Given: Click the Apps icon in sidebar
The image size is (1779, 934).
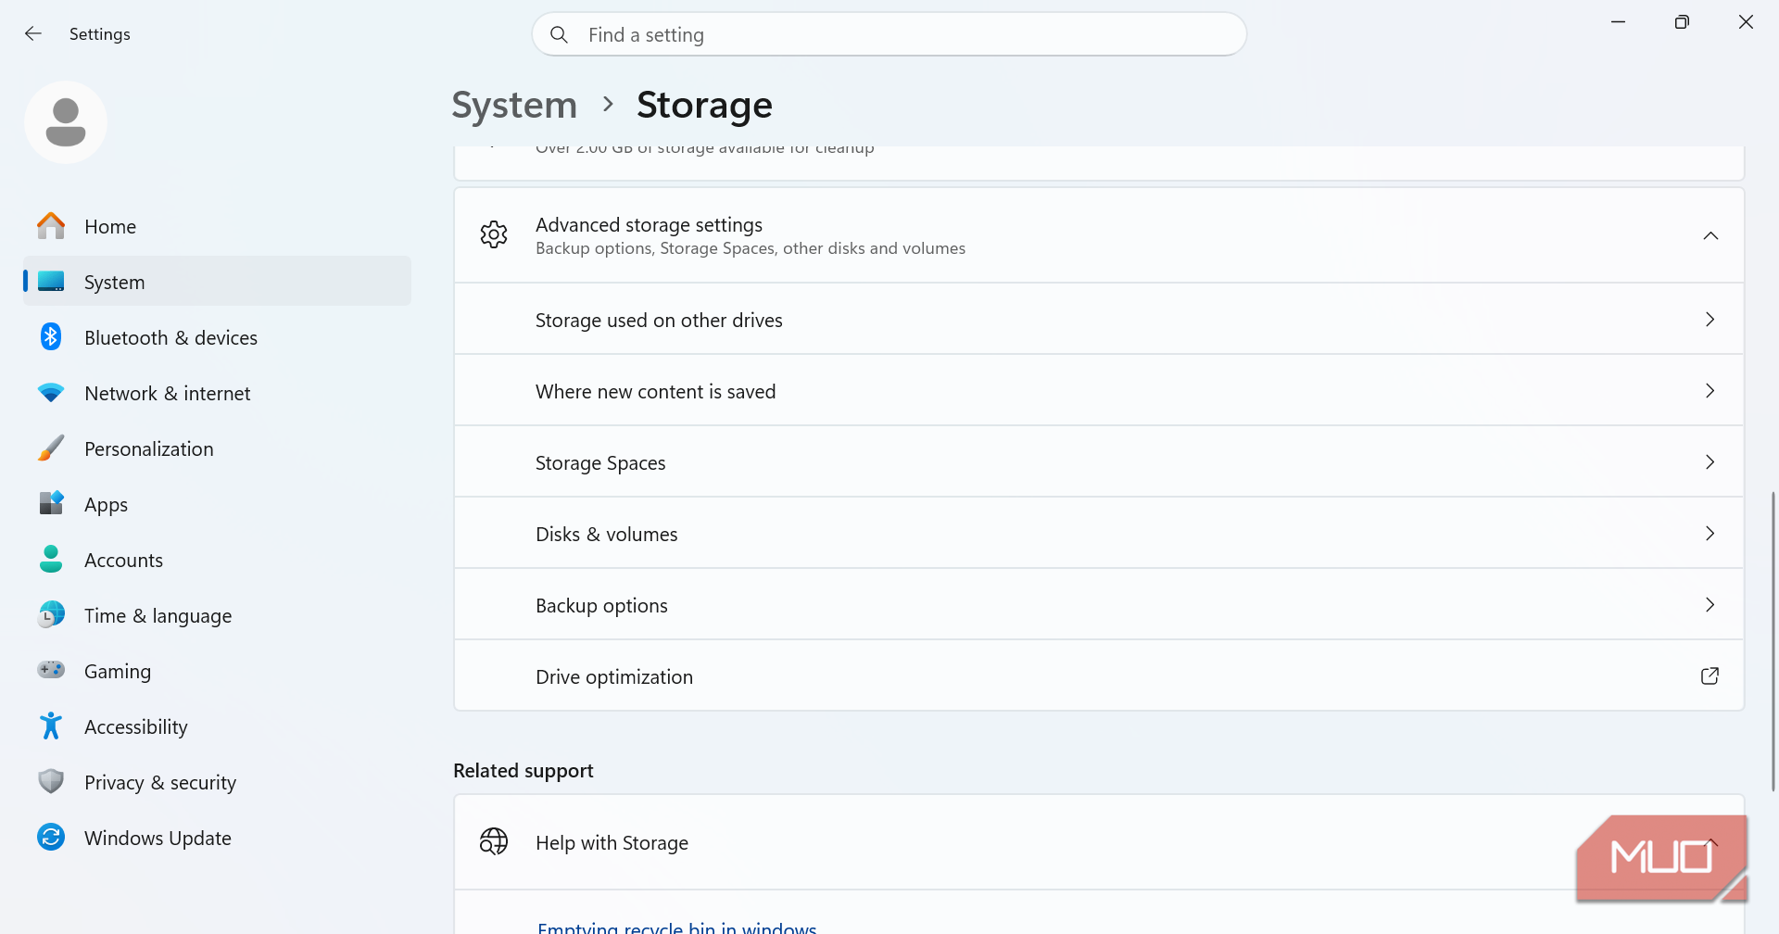Looking at the screenshot, I should pos(51,504).
